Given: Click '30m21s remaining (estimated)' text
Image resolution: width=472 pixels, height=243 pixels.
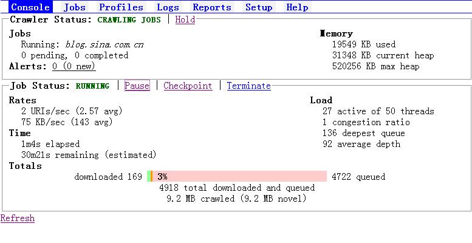Looking at the screenshot, I should pos(89,155).
